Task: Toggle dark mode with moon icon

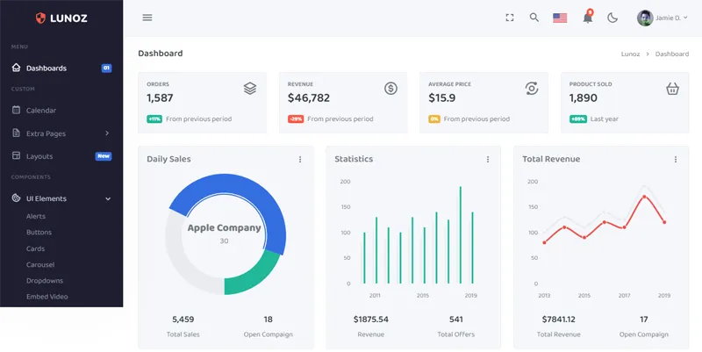Action: (x=612, y=18)
